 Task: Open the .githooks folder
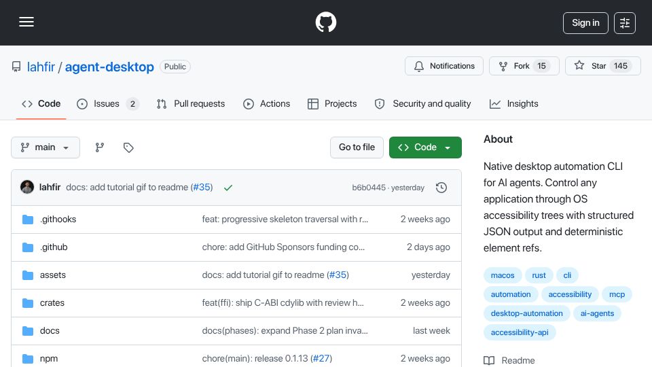coord(58,220)
